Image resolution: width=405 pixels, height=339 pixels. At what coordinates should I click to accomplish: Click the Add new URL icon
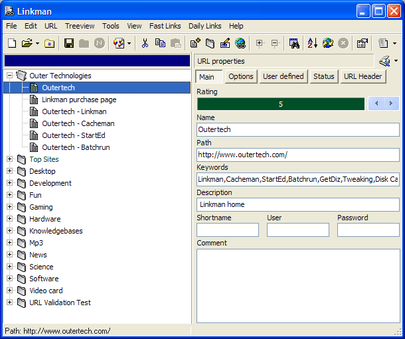pyautogui.click(x=195, y=43)
